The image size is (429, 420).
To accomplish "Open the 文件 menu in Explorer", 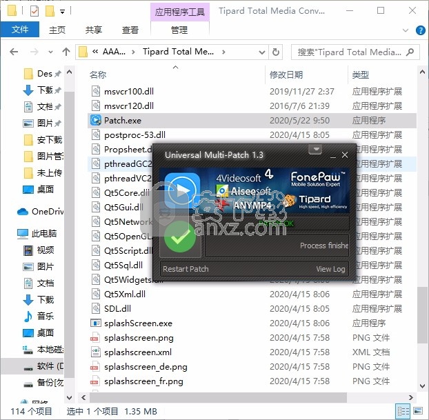I will point(20,30).
